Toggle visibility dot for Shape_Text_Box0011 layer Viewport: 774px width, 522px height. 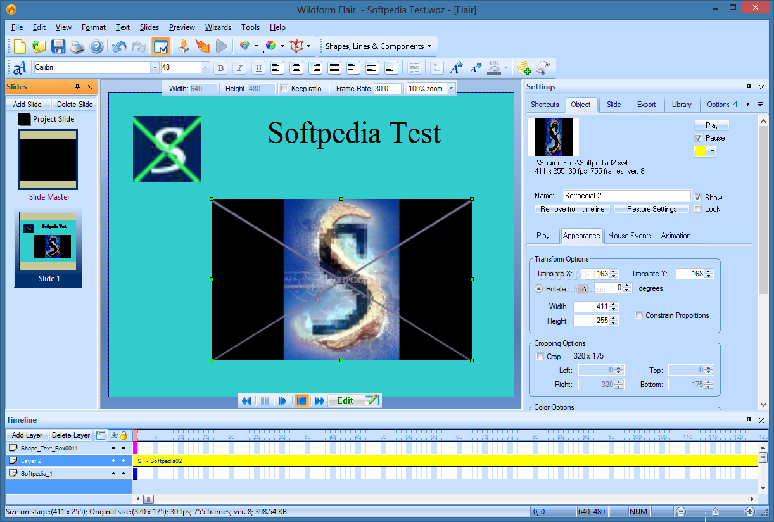pyautogui.click(x=113, y=448)
